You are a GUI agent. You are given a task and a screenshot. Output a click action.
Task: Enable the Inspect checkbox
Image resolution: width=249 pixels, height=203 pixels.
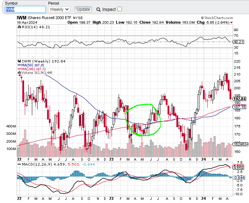[x=120, y=9]
